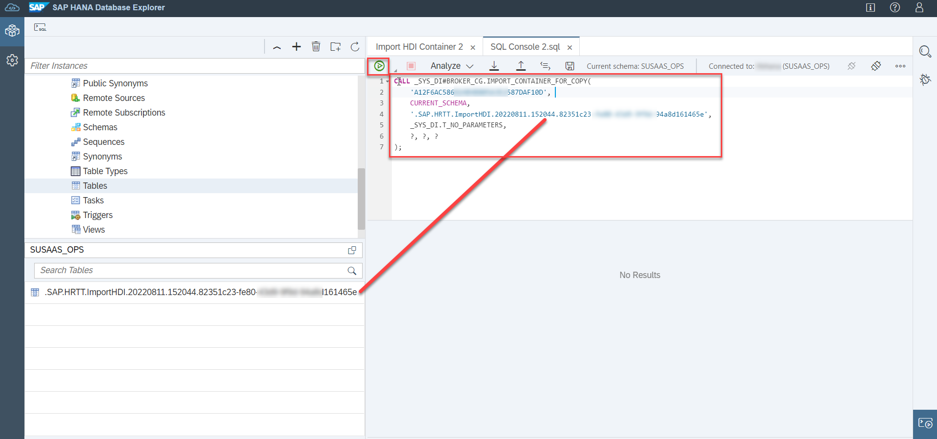Save the SQL console with disk icon
937x439 pixels.
point(570,66)
